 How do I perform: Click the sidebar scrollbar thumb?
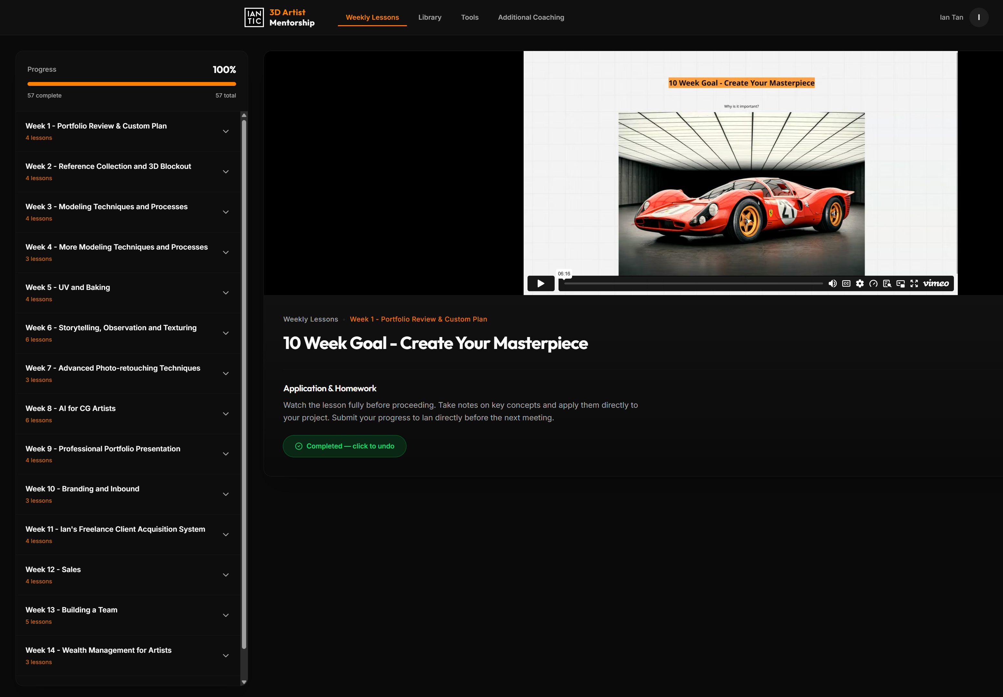point(244,384)
